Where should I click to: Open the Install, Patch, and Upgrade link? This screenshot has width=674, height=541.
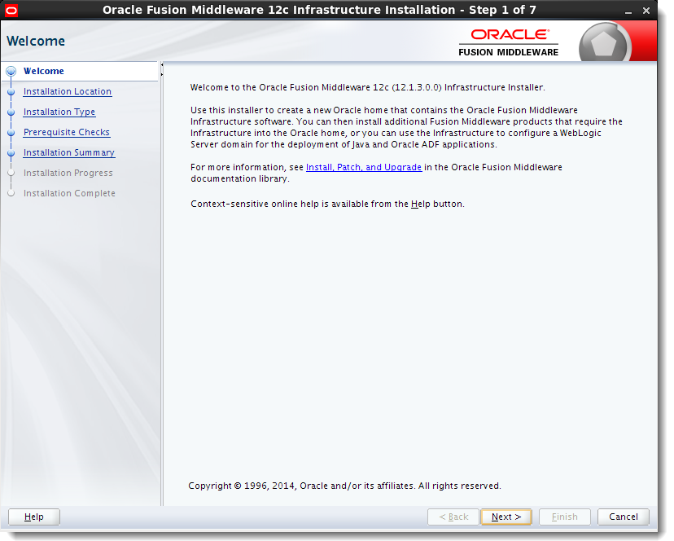[364, 167]
